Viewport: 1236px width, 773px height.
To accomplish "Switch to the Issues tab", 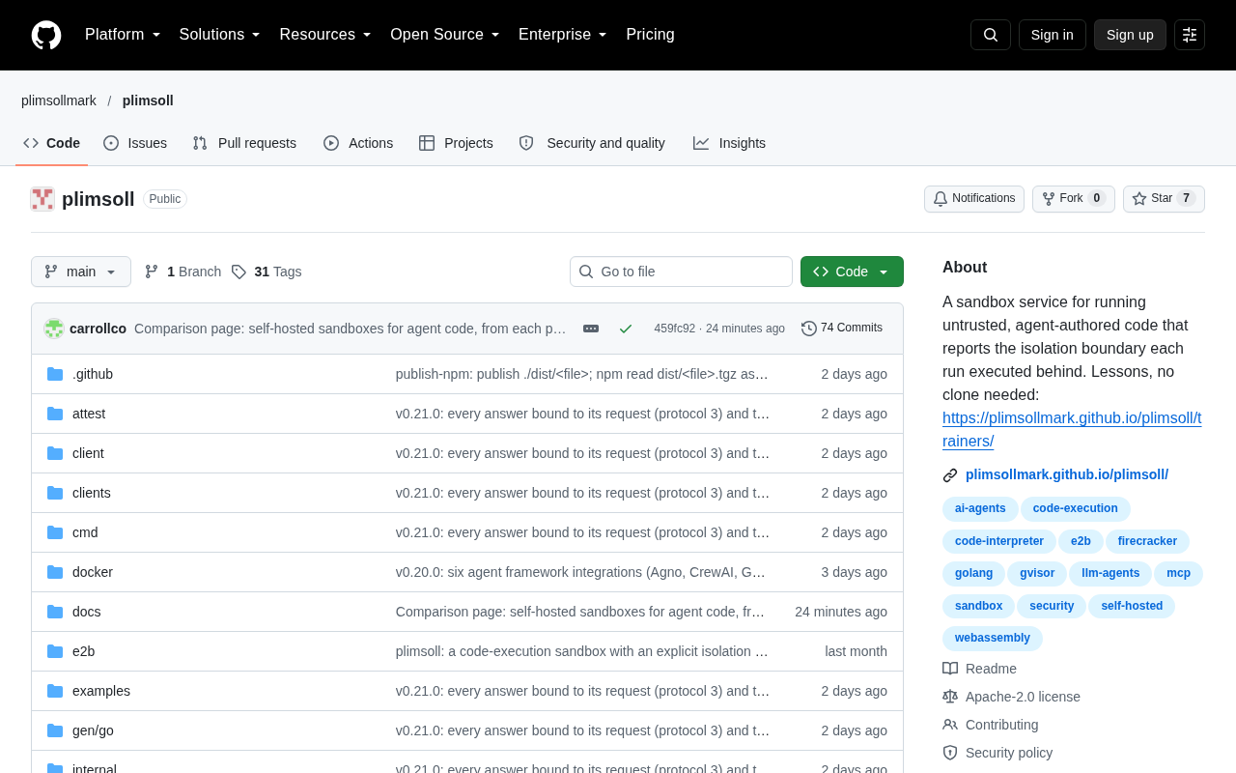I will point(135,143).
